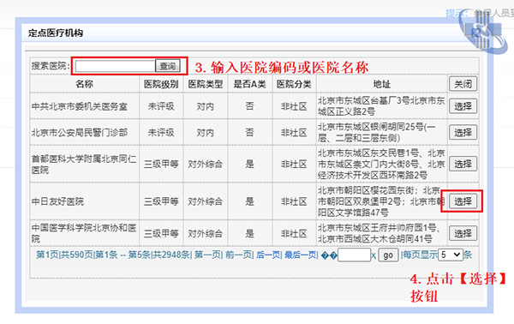Click the page number input box
This screenshot has height=324, width=514.
point(354,255)
